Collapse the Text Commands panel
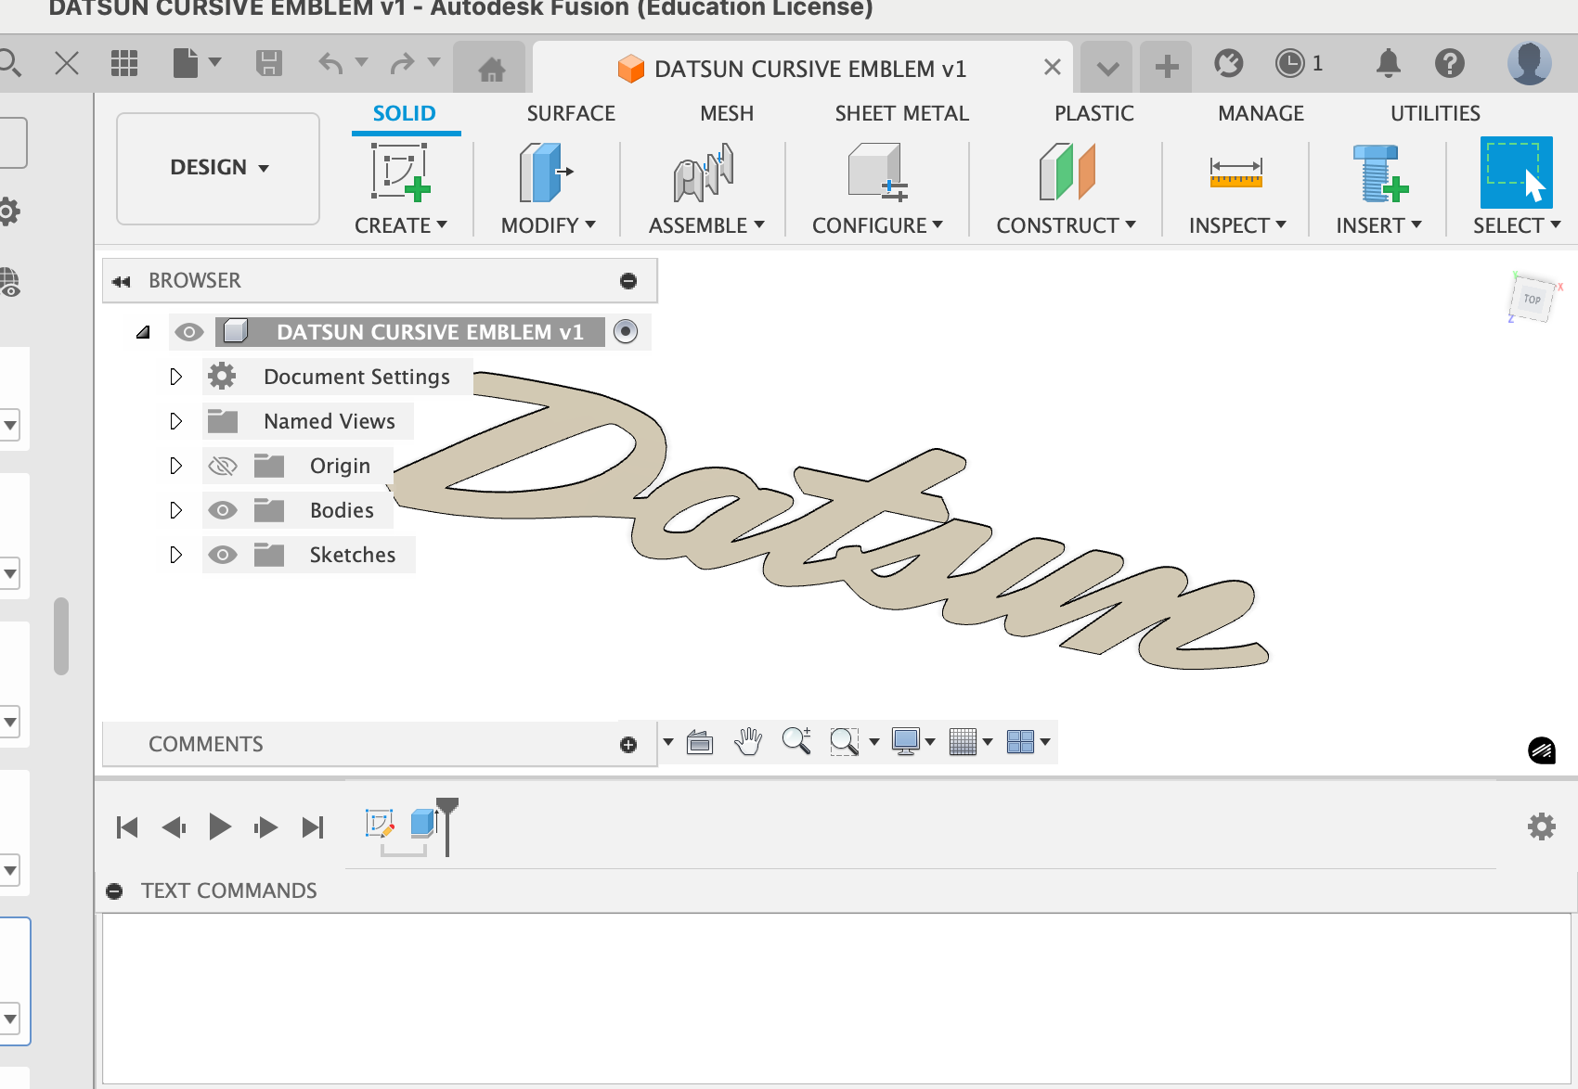Viewport: 1578px width, 1089px height. point(114,891)
